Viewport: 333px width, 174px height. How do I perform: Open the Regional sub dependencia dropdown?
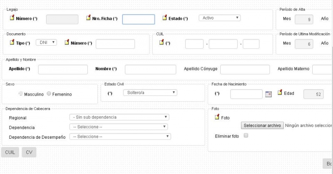(x=119, y=117)
